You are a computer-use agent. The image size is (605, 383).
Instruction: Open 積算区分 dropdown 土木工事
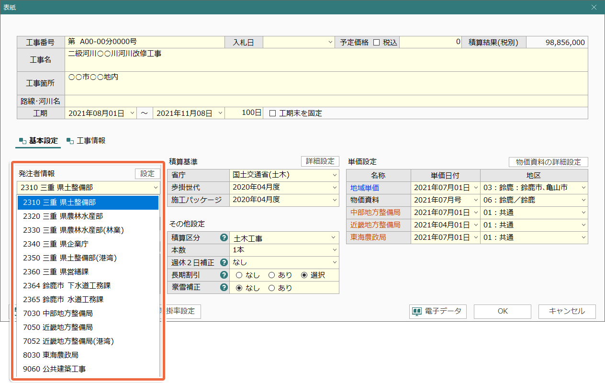[334, 237]
